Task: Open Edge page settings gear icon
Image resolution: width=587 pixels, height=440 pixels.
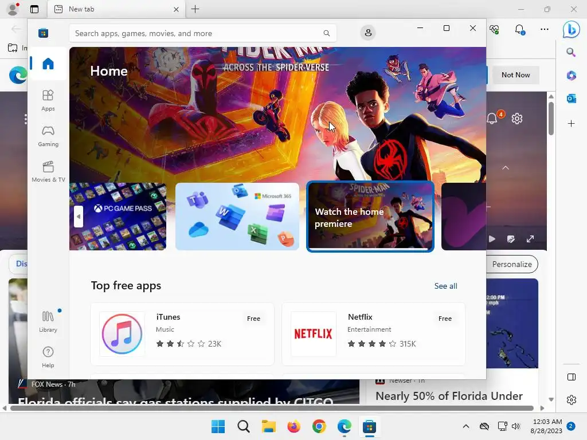Action: (x=517, y=119)
